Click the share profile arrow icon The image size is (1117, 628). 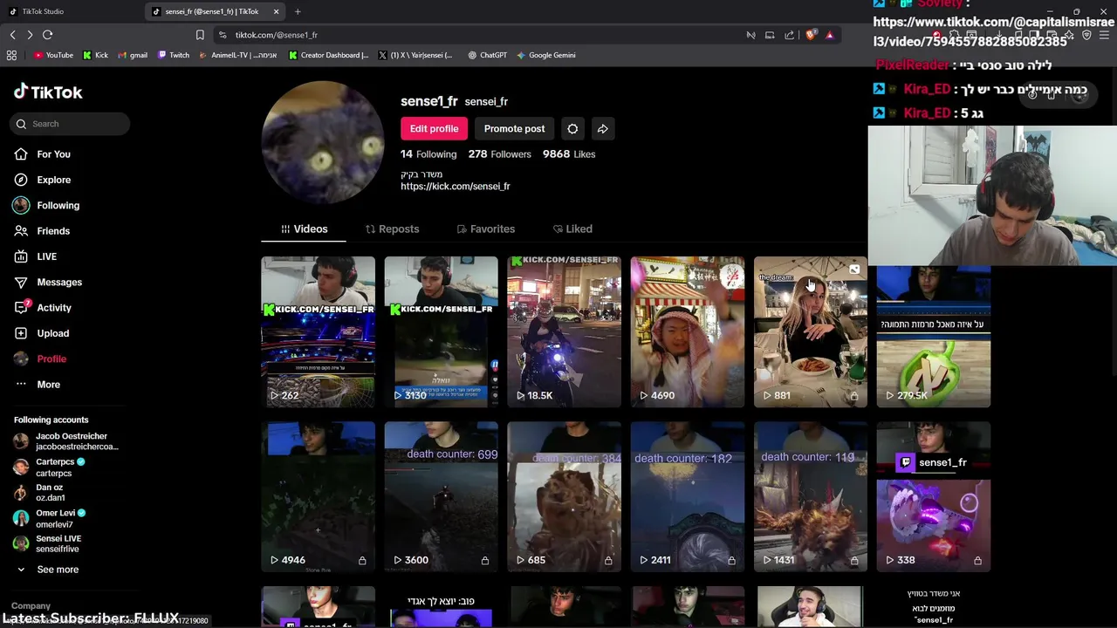(x=603, y=128)
